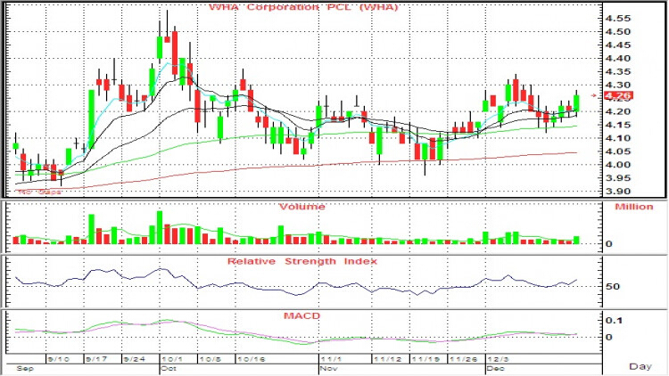Click the Volume panel title
This screenshot has height=376, width=669.
click(x=301, y=207)
